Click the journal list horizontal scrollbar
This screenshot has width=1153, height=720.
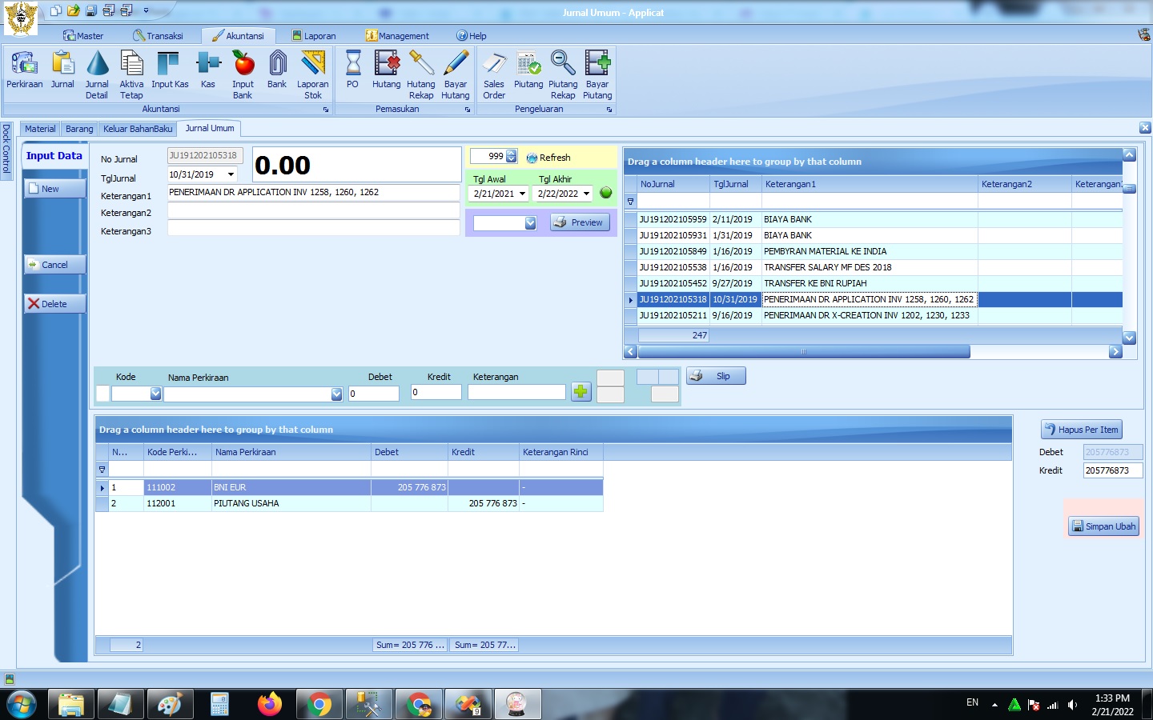(803, 352)
